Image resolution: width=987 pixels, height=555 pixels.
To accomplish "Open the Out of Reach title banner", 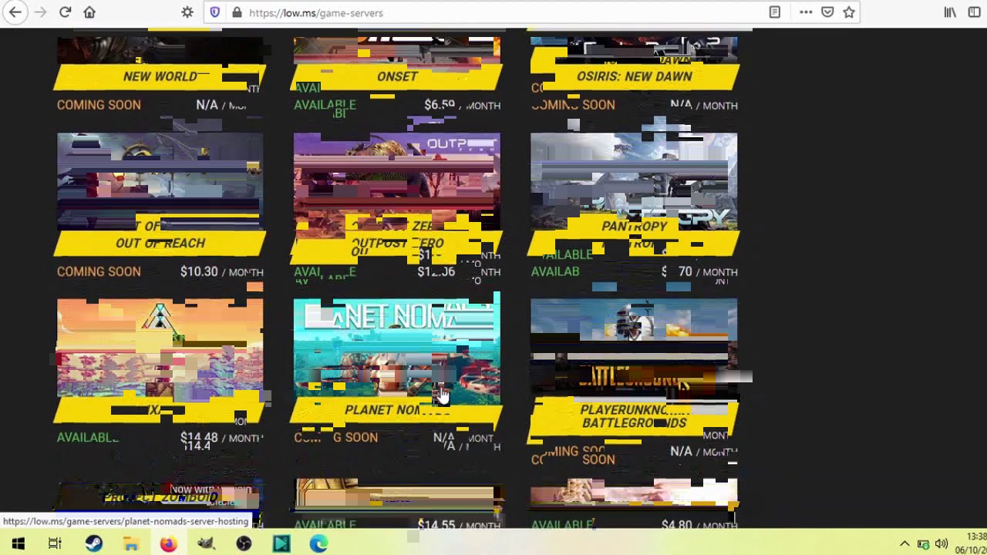I will tap(160, 243).
